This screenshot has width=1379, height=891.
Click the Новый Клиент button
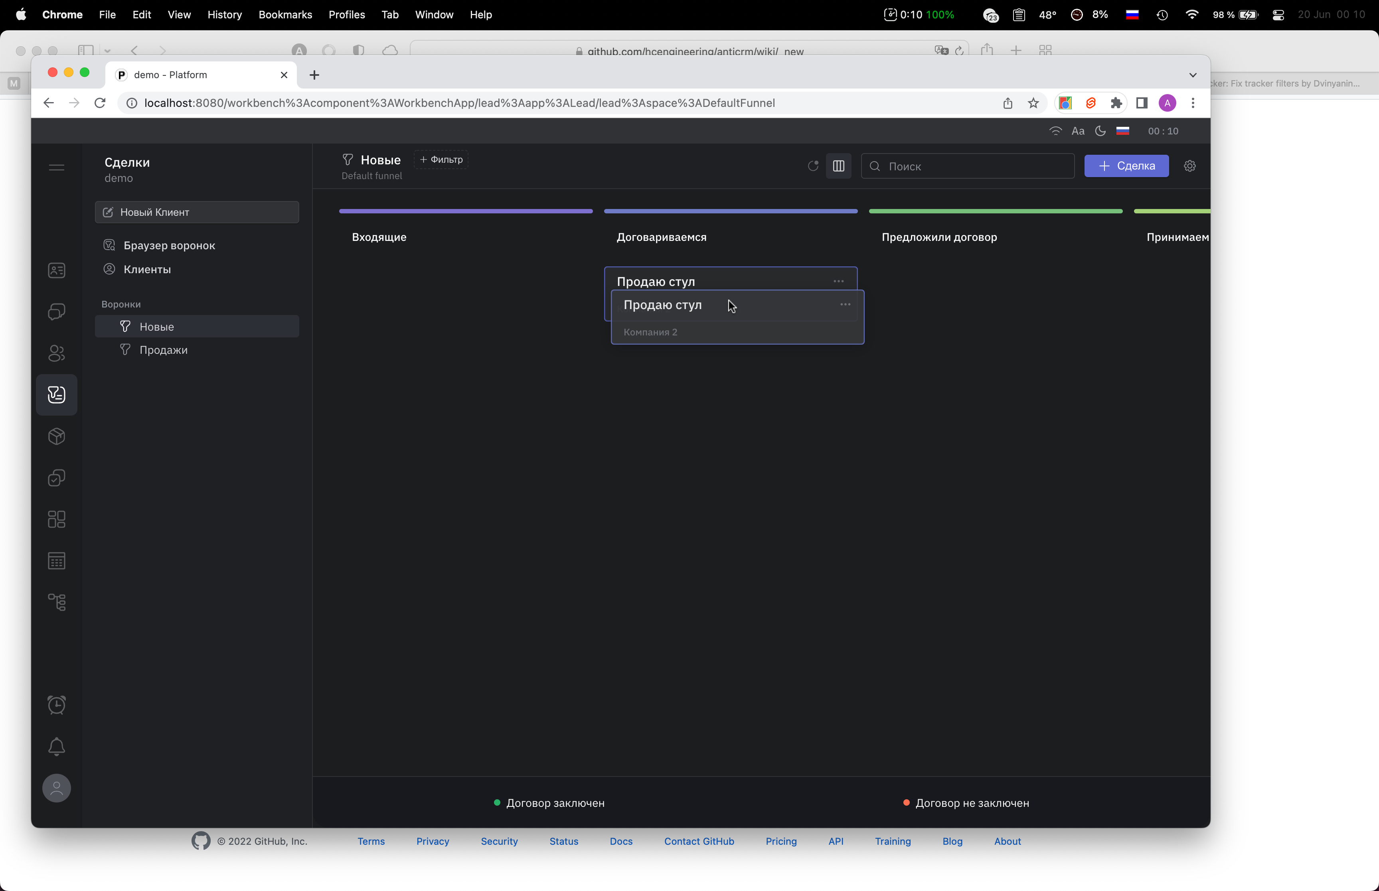tap(197, 212)
